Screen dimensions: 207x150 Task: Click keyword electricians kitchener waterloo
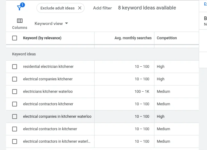click(48, 92)
